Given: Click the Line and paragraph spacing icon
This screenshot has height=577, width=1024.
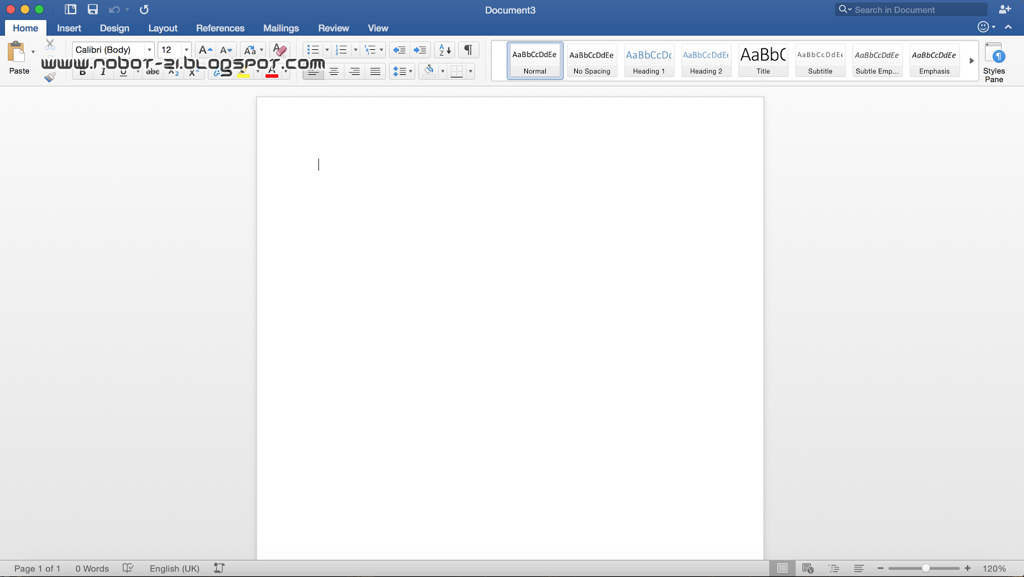Looking at the screenshot, I should click(399, 71).
